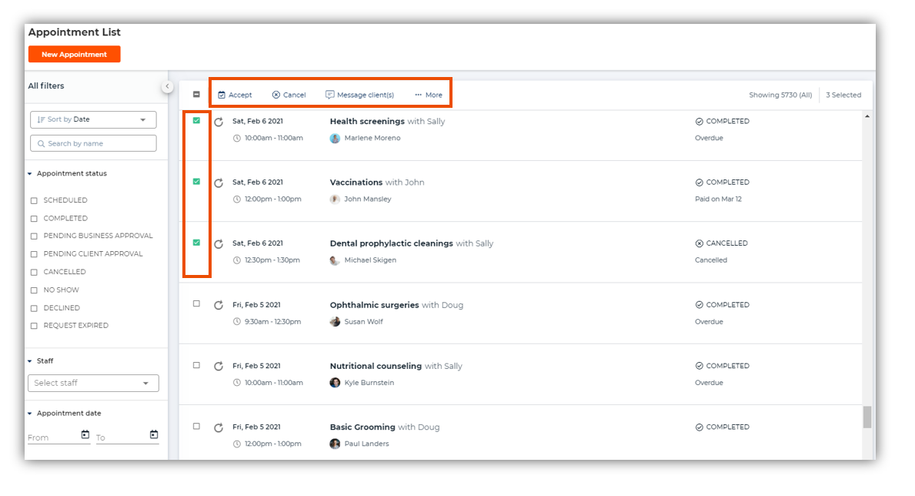
Task: Check the NO SHOW status filter
Action: (x=34, y=290)
